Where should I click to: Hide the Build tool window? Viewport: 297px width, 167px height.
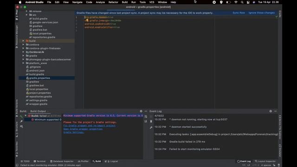(146, 111)
